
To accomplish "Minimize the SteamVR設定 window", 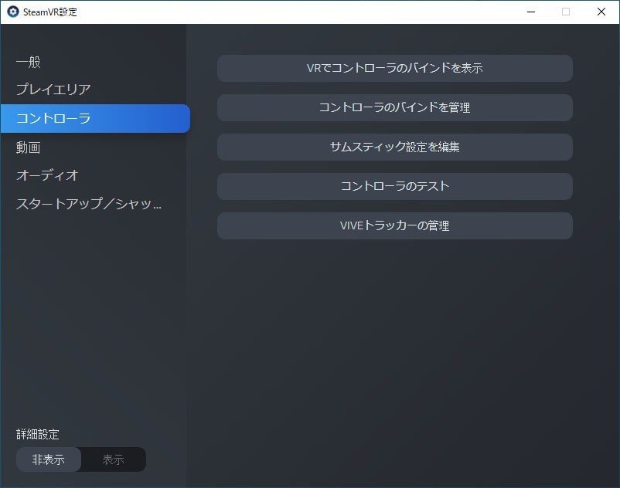I will tap(531, 12).
